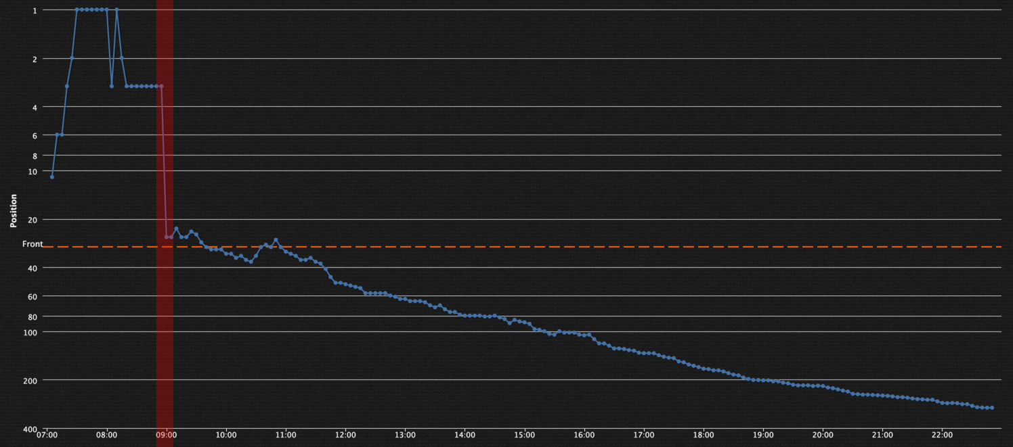Click the 22:00 x-axis tick label

[x=942, y=437]
